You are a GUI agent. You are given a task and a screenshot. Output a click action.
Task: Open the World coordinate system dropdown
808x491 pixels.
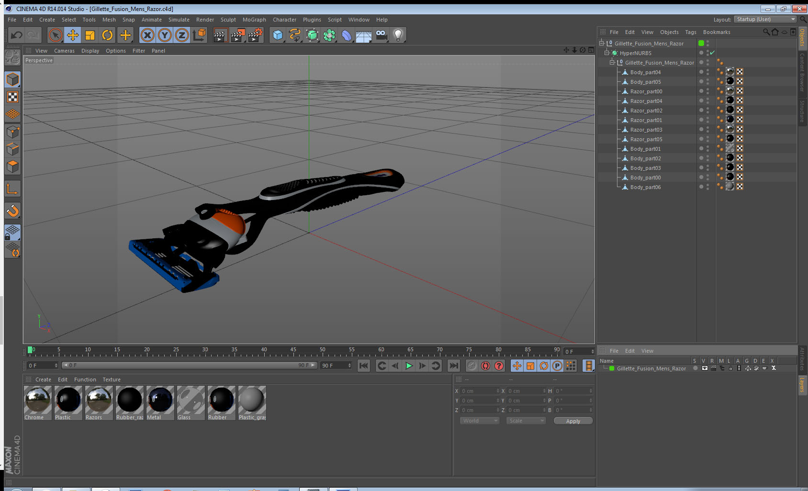(480, 421)
